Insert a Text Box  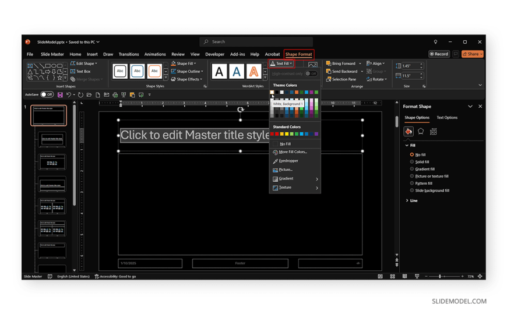tap(83, 71)
